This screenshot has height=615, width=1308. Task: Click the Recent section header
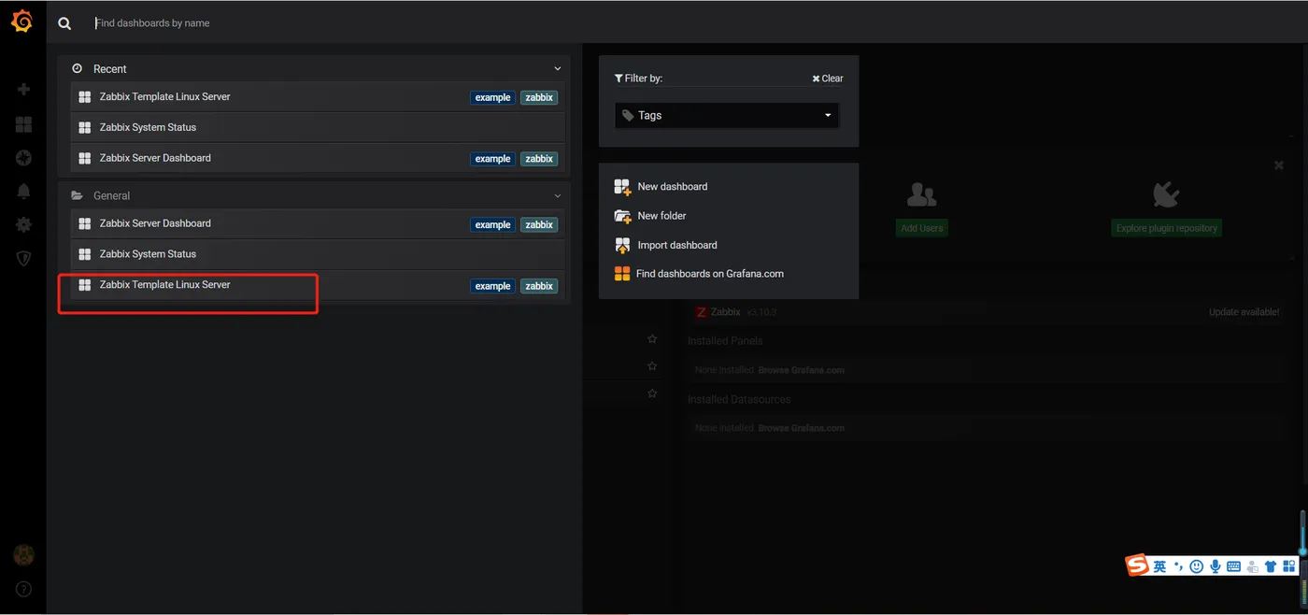coord(313,69)
